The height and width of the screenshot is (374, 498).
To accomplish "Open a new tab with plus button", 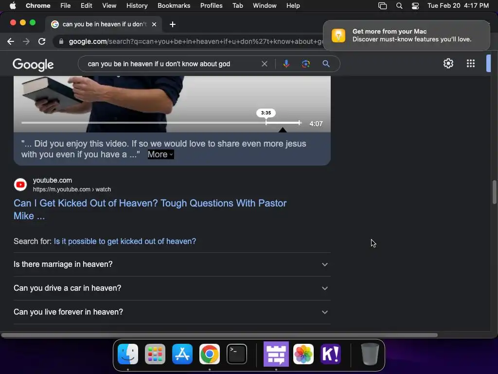I will click(x=173, y=24).
